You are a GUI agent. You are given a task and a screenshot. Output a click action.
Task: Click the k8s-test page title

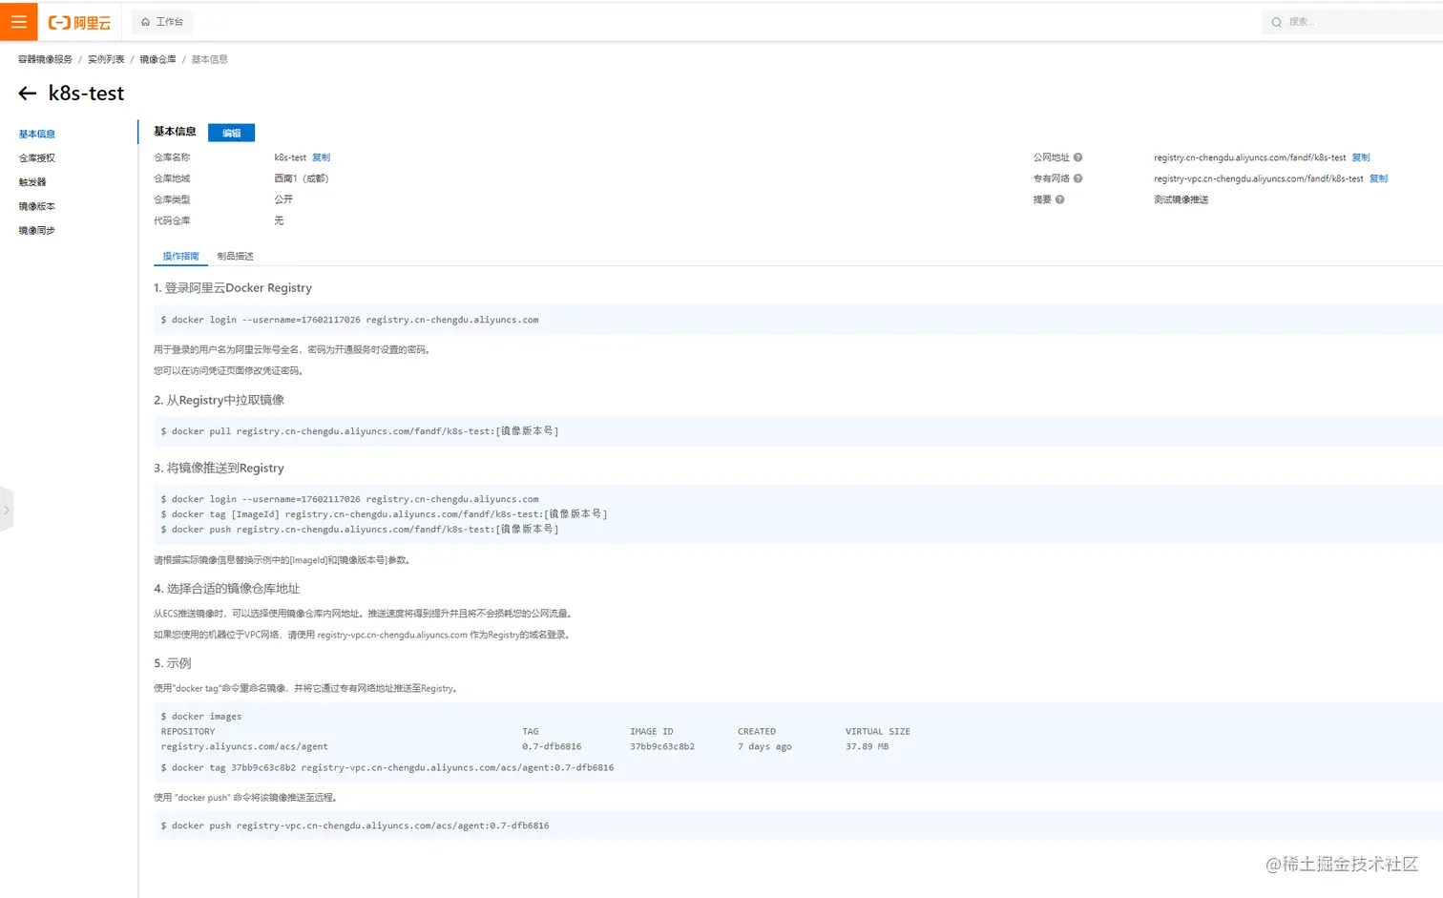point(86,94)
